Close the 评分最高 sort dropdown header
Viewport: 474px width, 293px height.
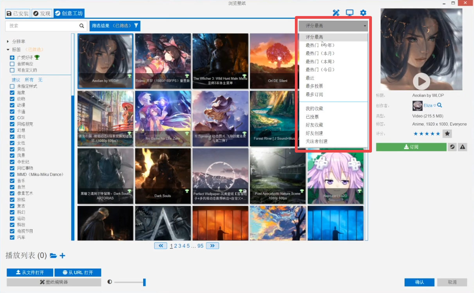333,26
